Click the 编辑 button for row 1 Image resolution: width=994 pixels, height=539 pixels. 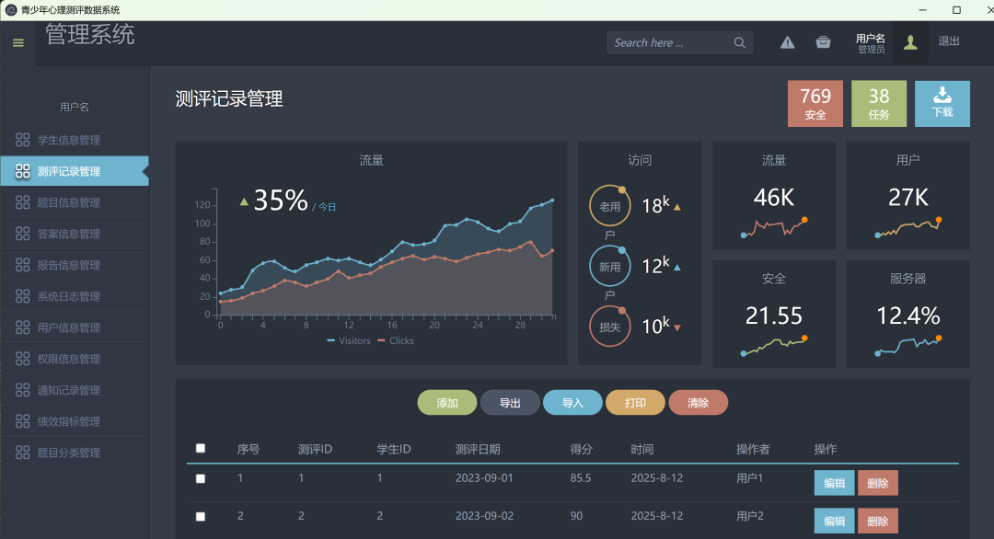(834, 482)
